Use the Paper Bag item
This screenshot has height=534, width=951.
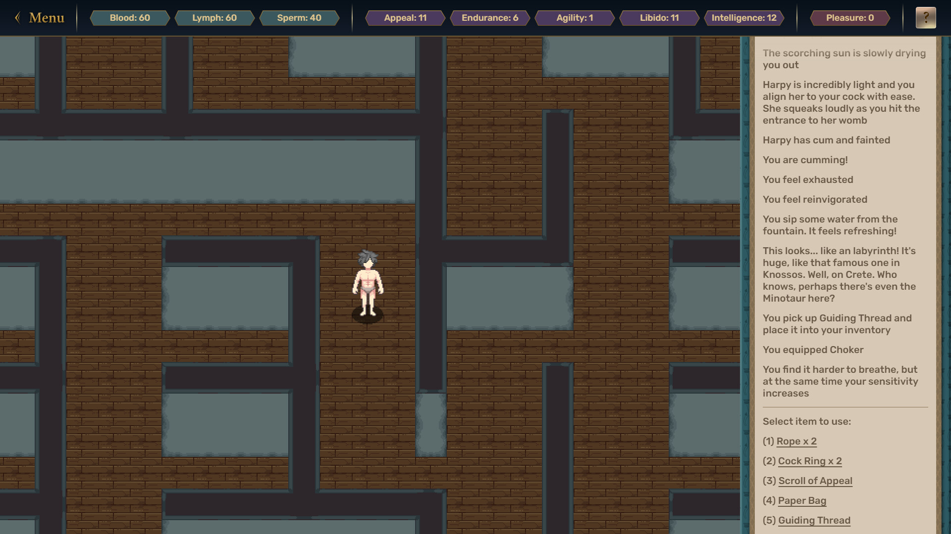click(802, 500)
